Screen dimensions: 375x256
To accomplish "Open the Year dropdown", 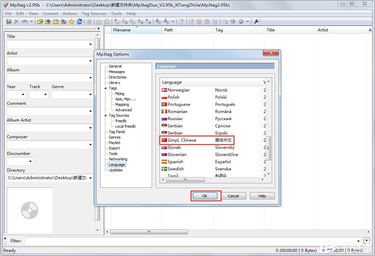I will [23, 95].
